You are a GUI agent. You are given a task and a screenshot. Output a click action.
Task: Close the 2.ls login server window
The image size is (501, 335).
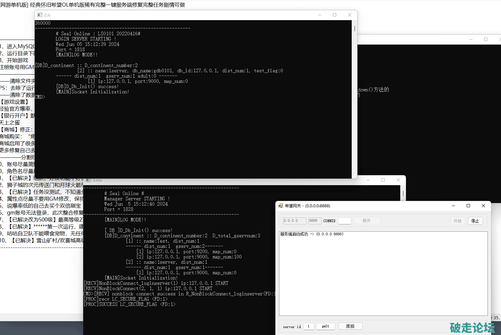[x=350, y=15]
